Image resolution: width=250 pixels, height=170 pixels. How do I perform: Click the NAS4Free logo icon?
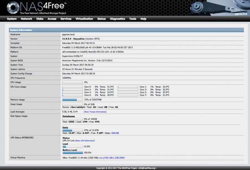pos(13,7)
